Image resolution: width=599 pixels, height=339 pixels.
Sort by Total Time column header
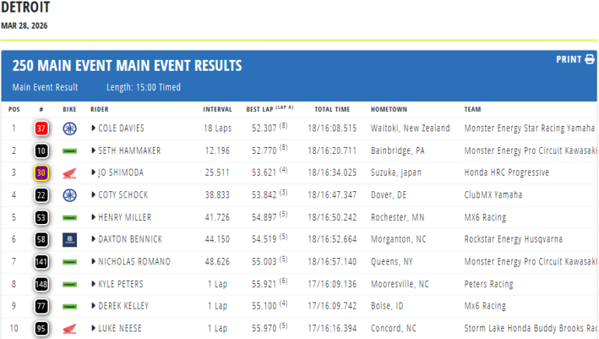(332, 109)
